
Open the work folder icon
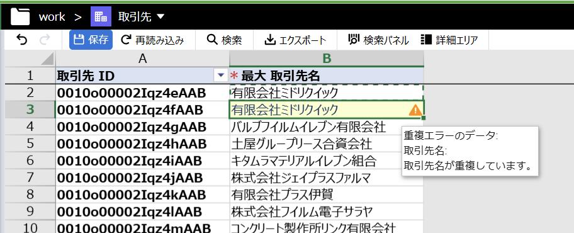point(20,16)
